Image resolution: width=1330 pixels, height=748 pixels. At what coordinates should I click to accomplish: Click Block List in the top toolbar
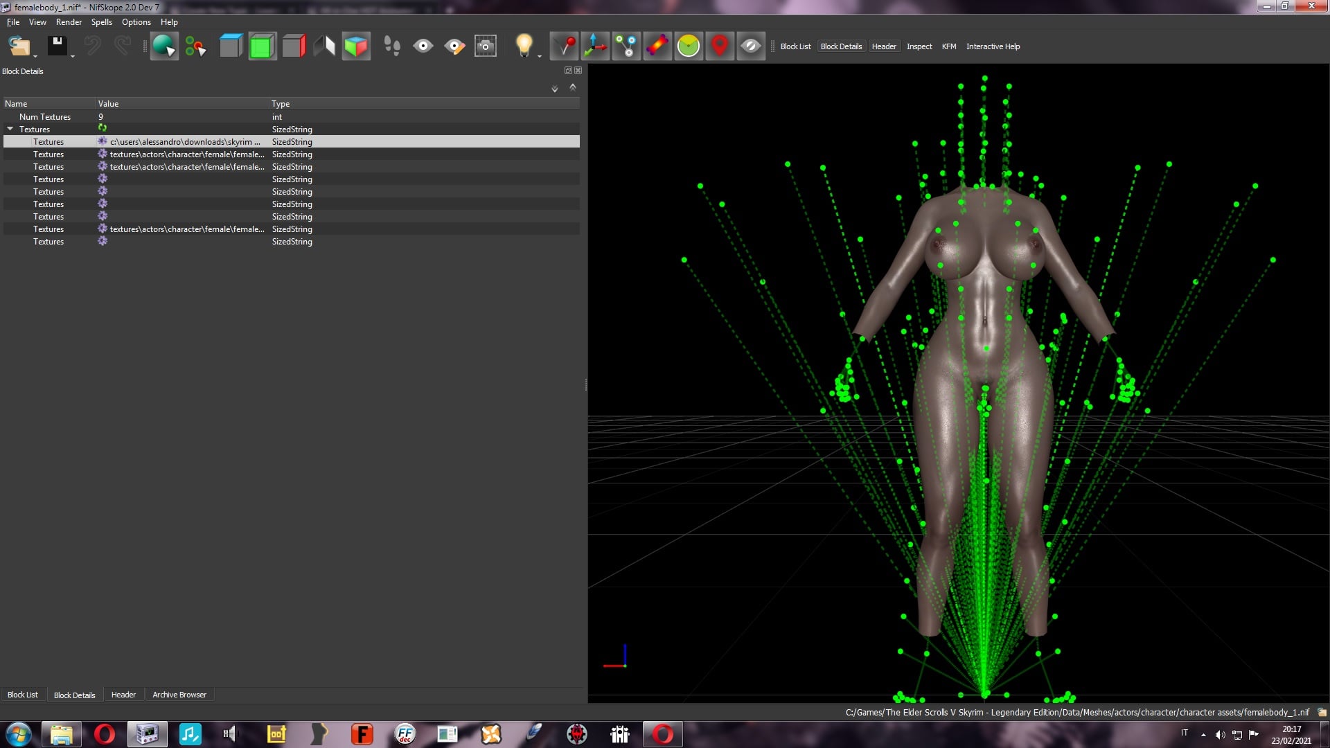click(x=795, y=46)
